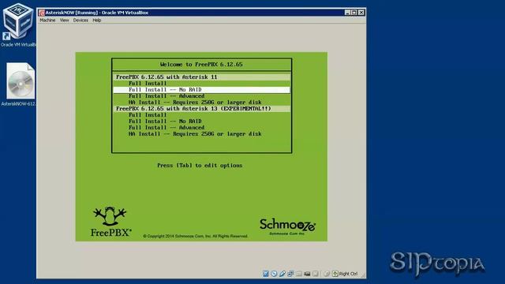Select 'Full Install -- Advanced' under Asterisk 11
Viewport: 505px width, 284px height.
point(166,96)
